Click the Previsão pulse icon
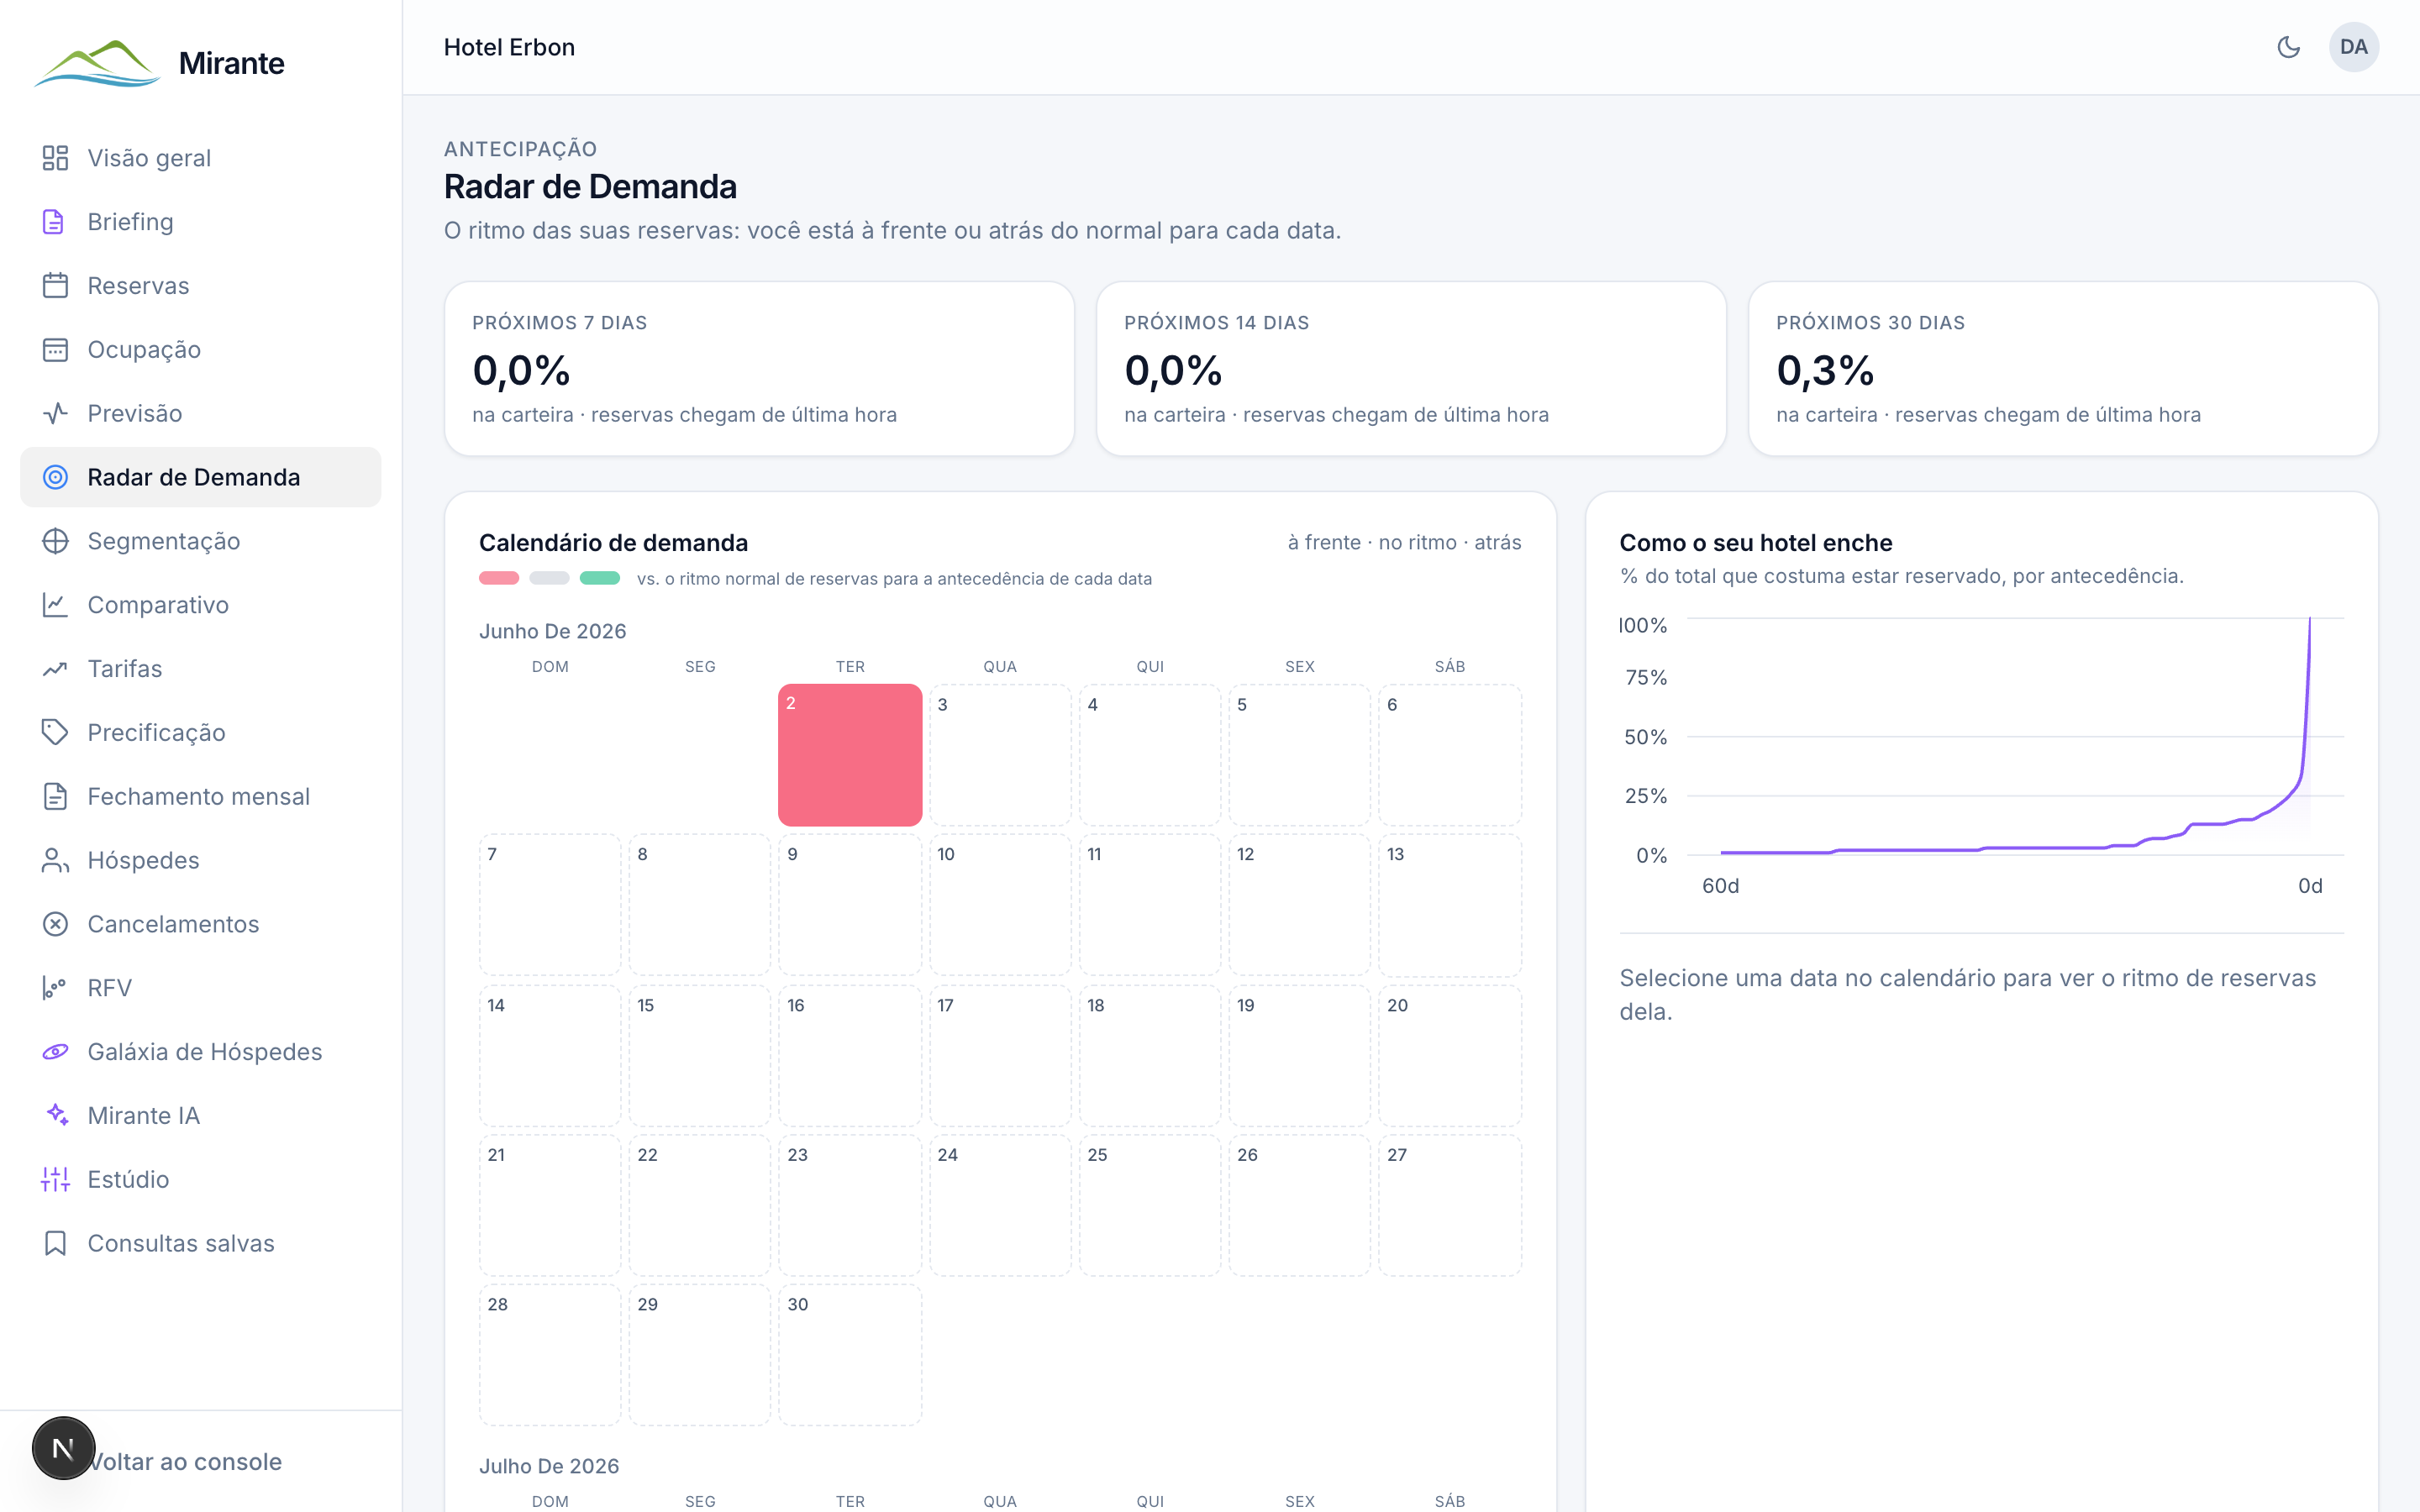The image size is (2420, 1512). click(55, 413)
